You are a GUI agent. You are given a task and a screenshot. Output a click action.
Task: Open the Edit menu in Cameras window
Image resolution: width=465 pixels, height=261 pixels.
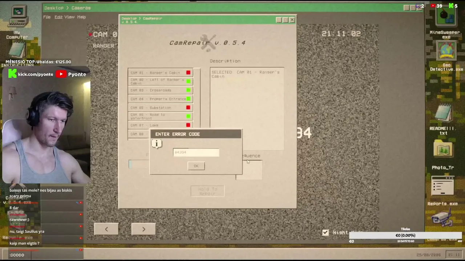pos(58,17)
